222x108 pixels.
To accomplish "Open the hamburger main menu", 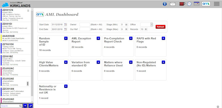I will click(x=217, y=4).
